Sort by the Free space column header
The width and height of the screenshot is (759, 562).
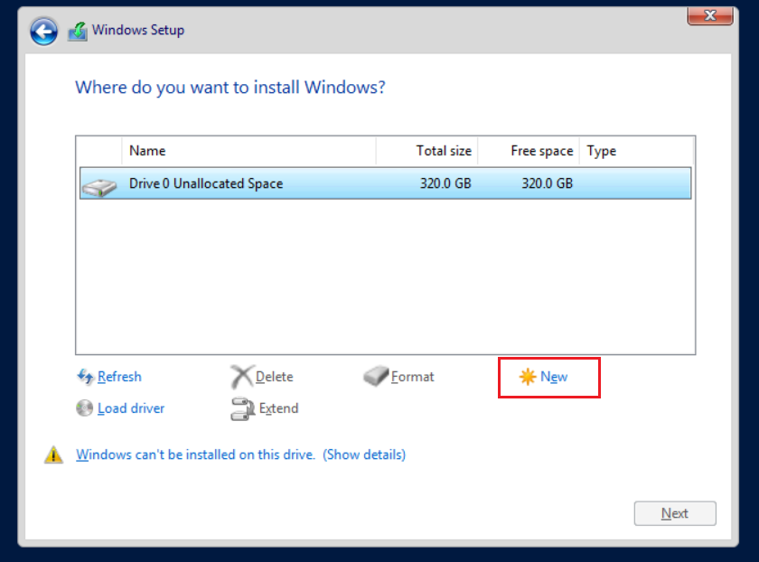click(529, 151)
